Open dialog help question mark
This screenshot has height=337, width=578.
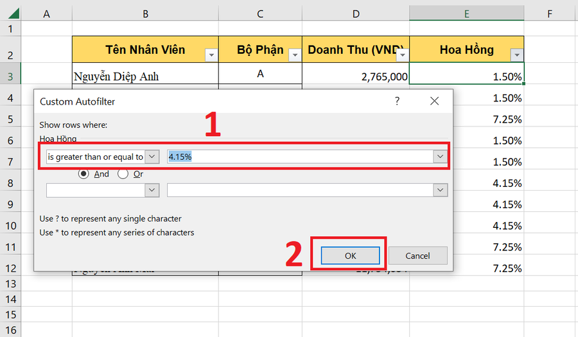397,101
